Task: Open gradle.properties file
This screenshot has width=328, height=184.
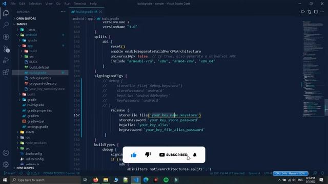Action: point(39,110)
